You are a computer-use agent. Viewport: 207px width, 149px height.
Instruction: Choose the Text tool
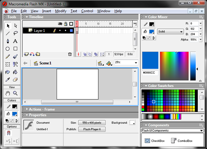click(x=15, y=41)
